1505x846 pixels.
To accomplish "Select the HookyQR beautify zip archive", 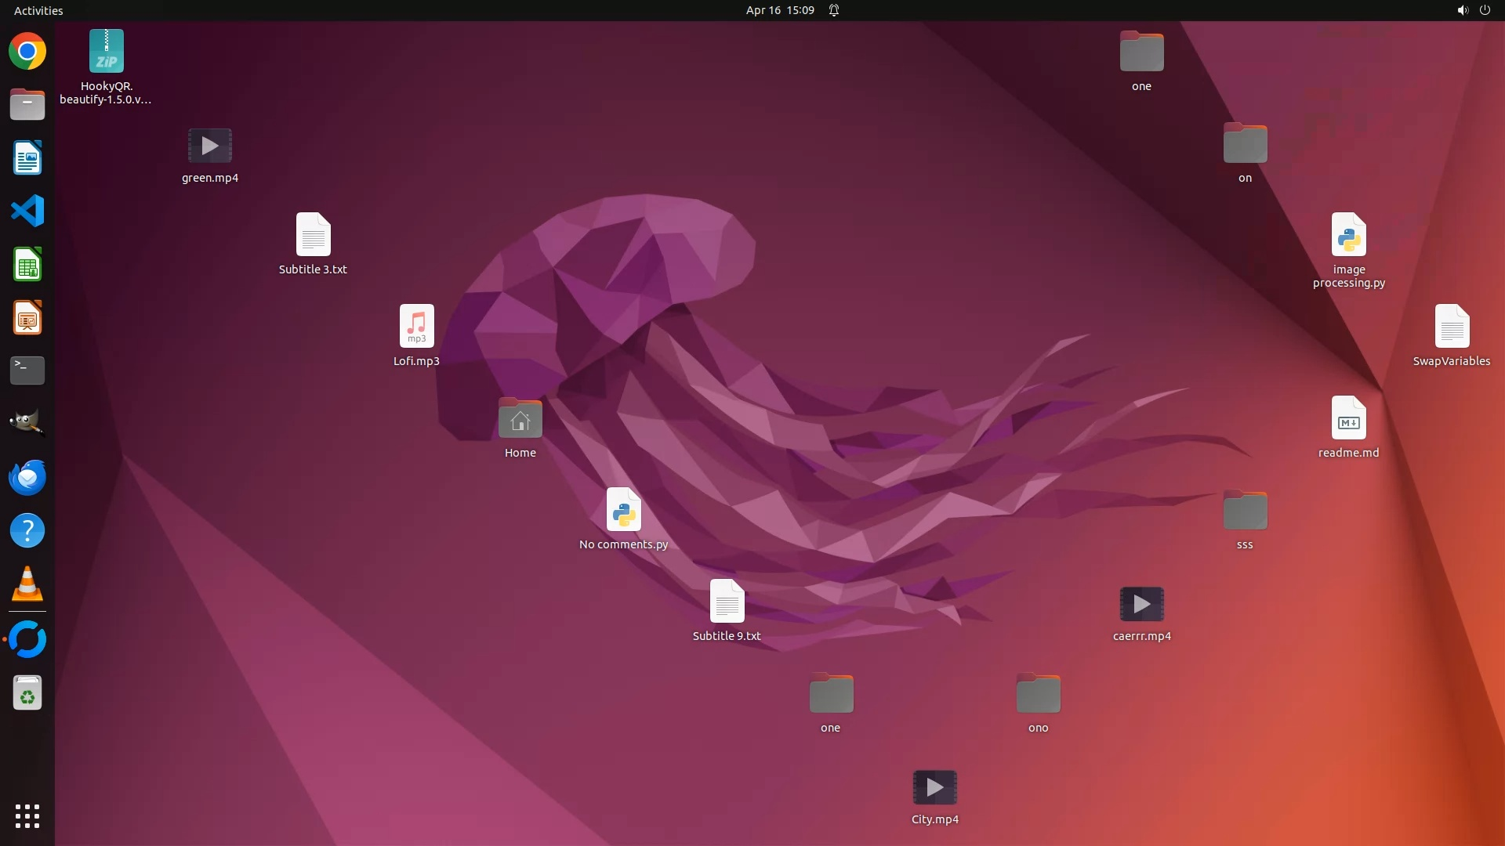I will coord(107,52).
